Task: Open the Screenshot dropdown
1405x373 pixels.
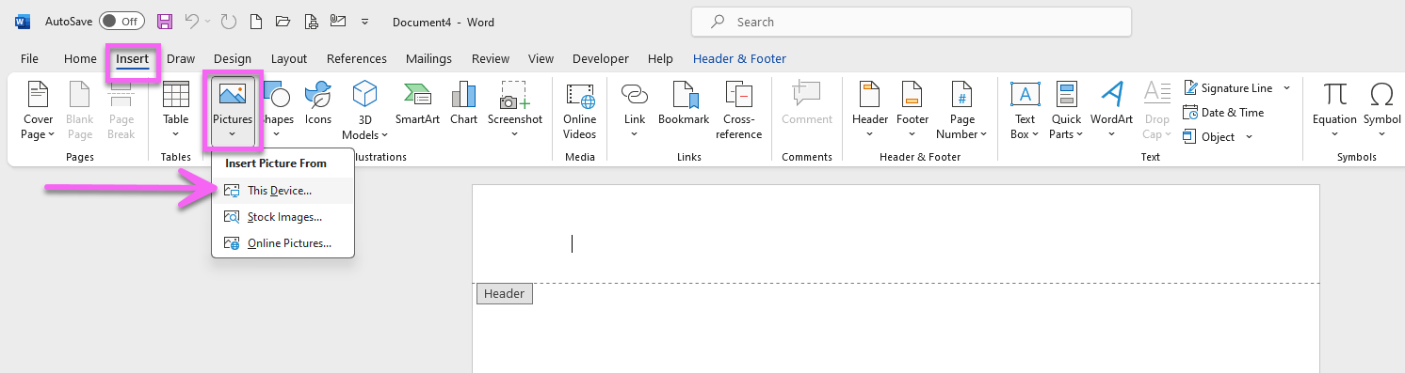Action: 515,110
